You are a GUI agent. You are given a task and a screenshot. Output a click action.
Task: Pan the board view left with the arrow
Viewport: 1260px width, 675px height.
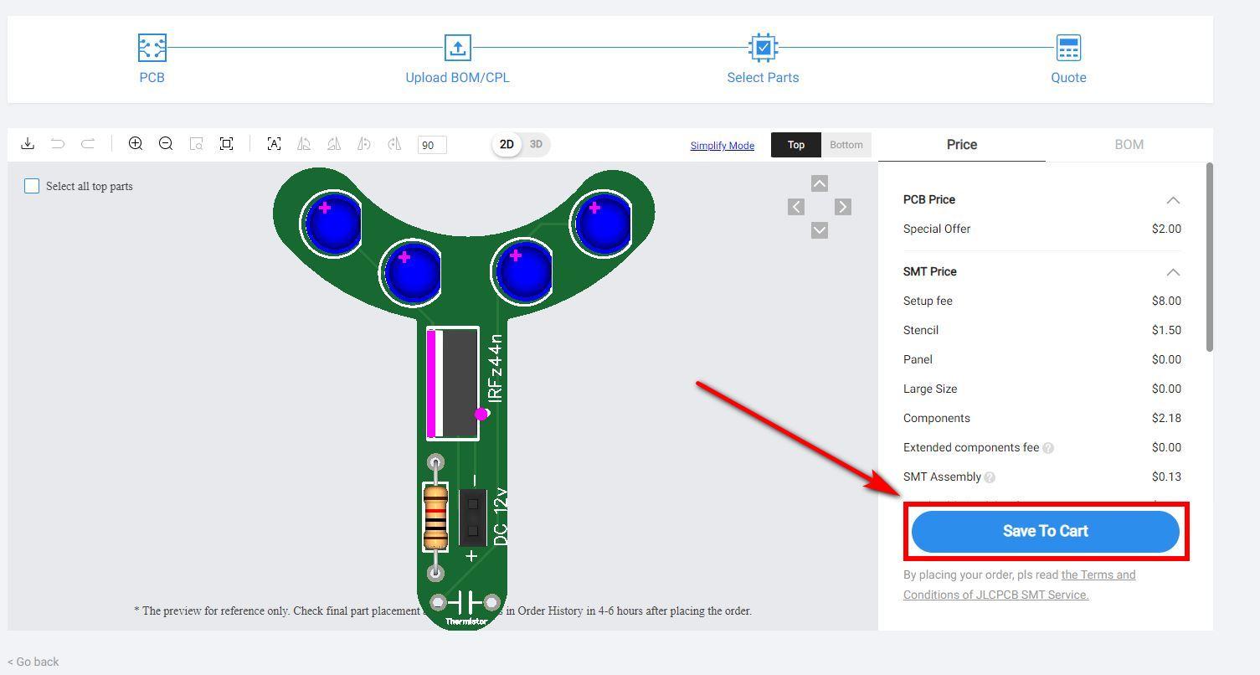(796, 207)
